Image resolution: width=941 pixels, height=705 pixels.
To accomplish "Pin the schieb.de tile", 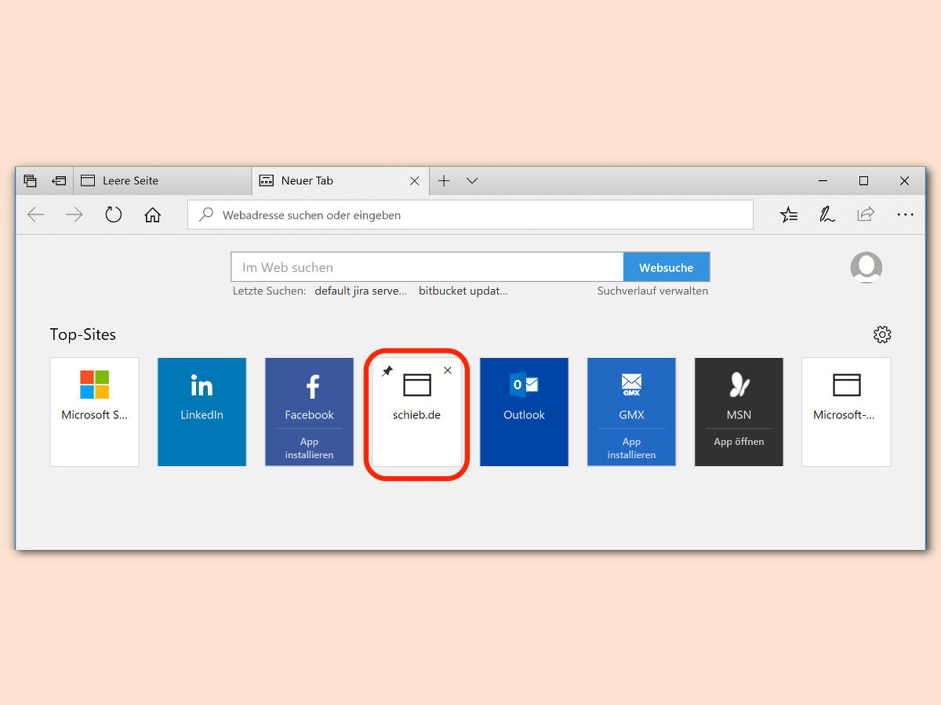I will (387, 371).
